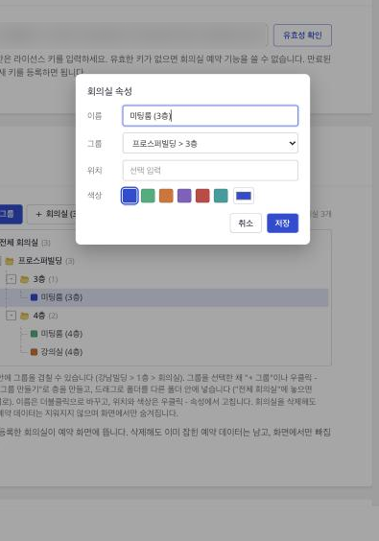This screenshot has width=379, height=541.
Task: Click the 이름 label in dialog
Action: [x=95, y=115]
